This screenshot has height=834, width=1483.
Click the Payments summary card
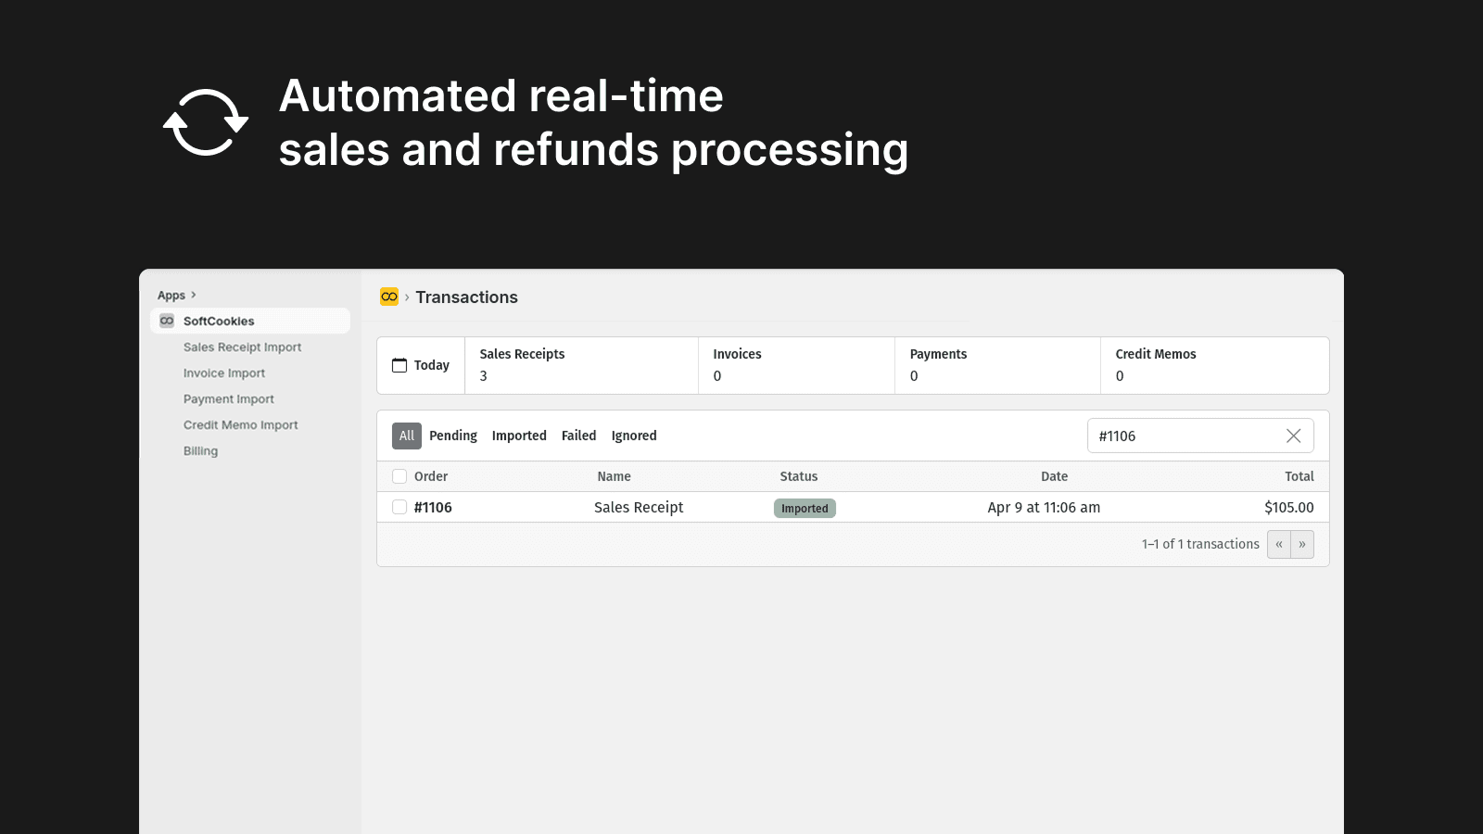pos(997,365)
